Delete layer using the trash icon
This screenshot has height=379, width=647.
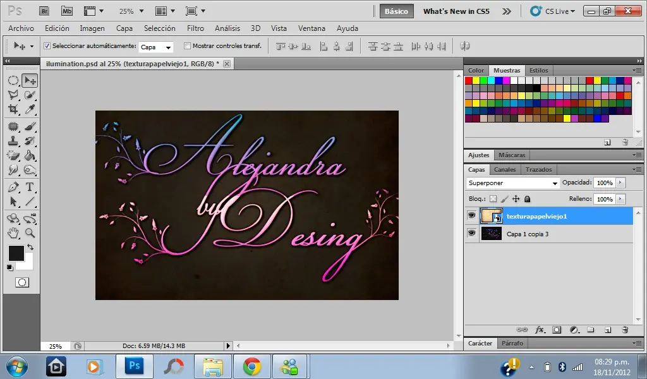point(624,330)
